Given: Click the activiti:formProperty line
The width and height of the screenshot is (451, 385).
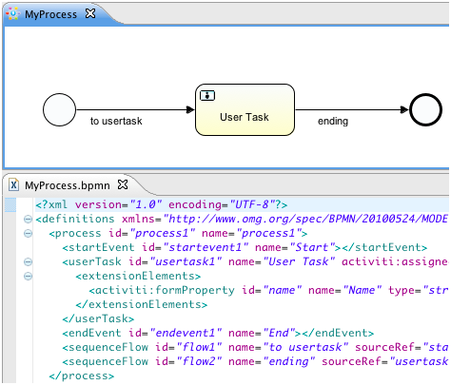Looking at the screenshot, I should [269, 290].
